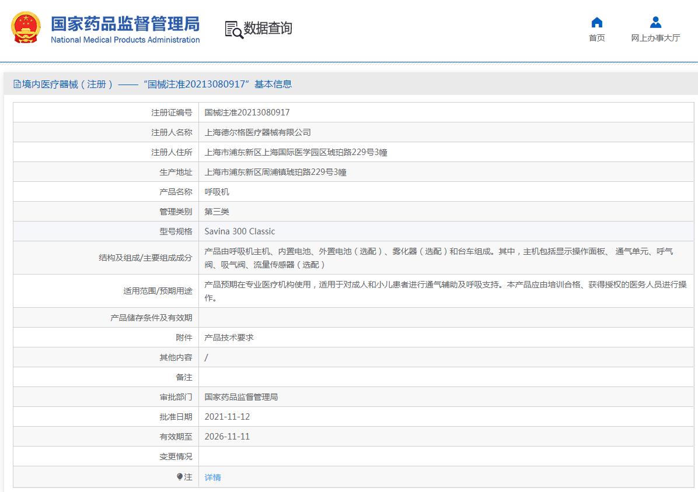This screenshot has height=492, width=698.
Task: Click the lightbulb icon in the 注 row
Action: tap(181, 477)
